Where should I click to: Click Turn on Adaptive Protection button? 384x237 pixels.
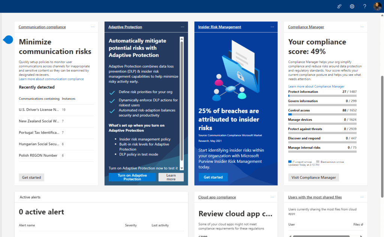pos(132,177)
